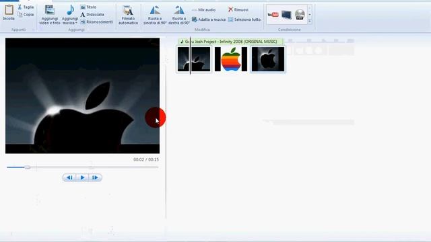Share the movie on YouTube
The width and height of the screenshot is (431, 242).
(x=273, y=15)
